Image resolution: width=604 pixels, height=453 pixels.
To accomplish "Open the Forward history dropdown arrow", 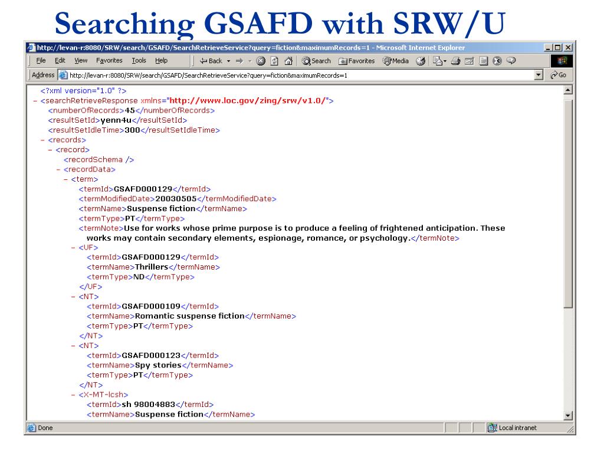I will pos(250,61).
